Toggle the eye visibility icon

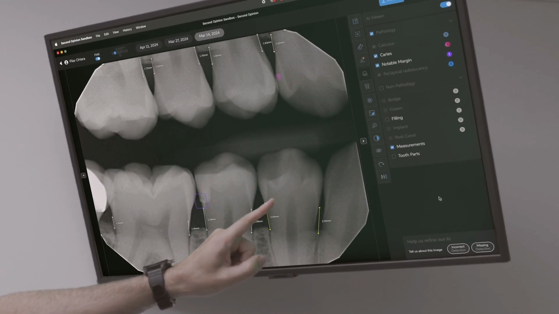378,151
